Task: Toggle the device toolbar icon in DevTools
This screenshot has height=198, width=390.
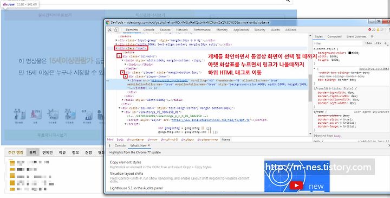Action: 116,30
